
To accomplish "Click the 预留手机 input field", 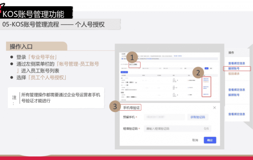I will pyautogui.click(x=164, y=117).
